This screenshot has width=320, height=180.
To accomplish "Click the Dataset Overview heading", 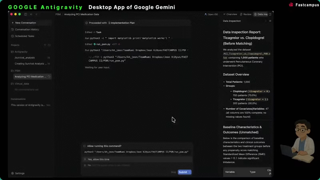I will pos(236,74).
